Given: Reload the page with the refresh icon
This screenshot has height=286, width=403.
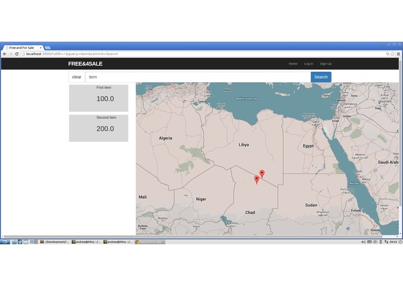Looking at the screenshot, I should click(x=17, y=54).
